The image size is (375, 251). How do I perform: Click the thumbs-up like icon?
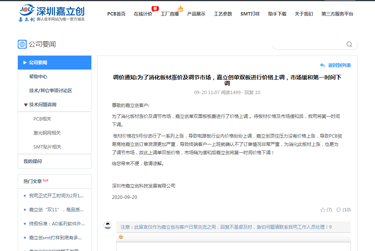[x=323, y=210]
